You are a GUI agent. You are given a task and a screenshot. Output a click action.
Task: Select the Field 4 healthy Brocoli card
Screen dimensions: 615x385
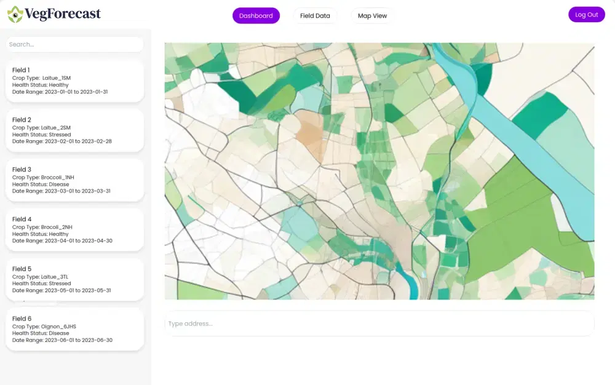tap(74, 229)
